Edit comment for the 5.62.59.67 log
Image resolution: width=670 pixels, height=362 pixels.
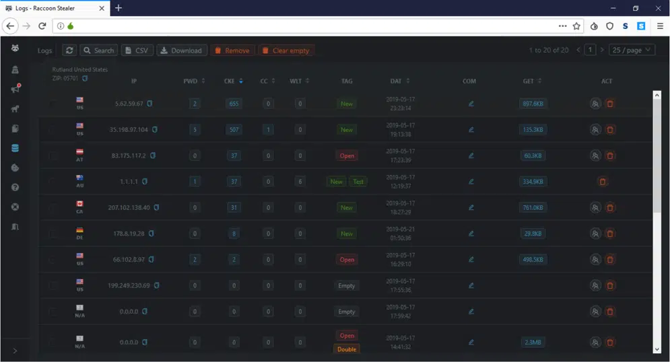click(471, 104)
